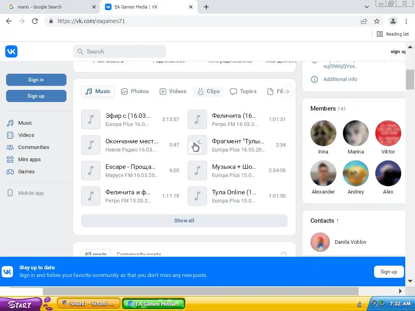Open member Irina's avatar
This screenshot has width=415, height=311.
pos(323,133)
